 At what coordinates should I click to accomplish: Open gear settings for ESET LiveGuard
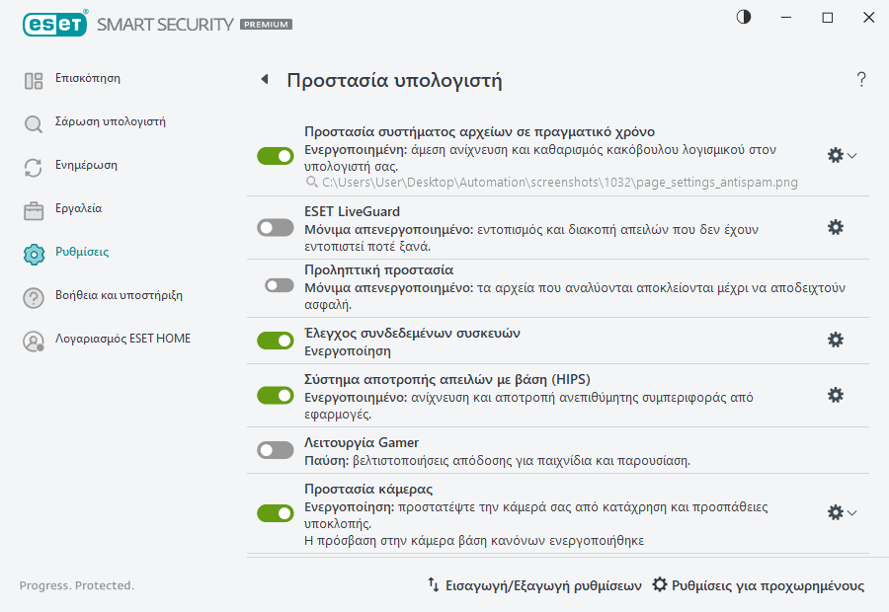click(836, 227)
